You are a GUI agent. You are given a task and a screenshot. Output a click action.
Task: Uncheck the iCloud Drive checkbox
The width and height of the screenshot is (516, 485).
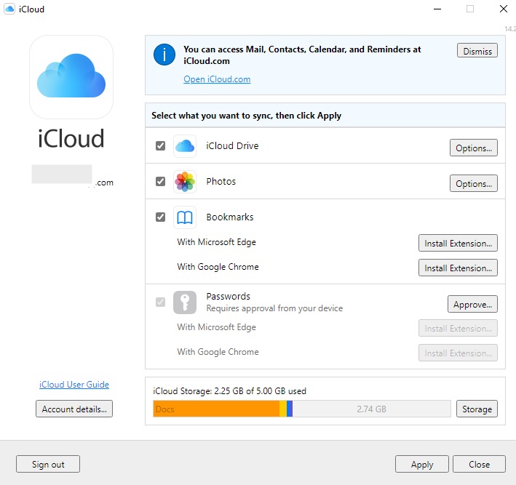[x=160, y=145]
